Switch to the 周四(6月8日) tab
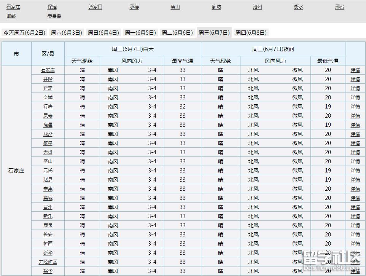This screenshot has height=276, width=366. [251, 33]
